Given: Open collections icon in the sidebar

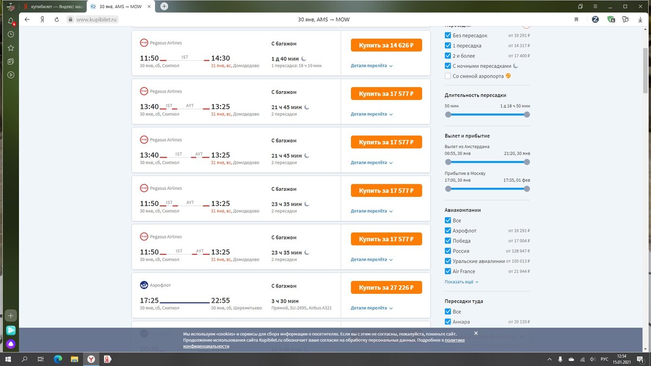Looking at the screenshot, I should 11,61.
